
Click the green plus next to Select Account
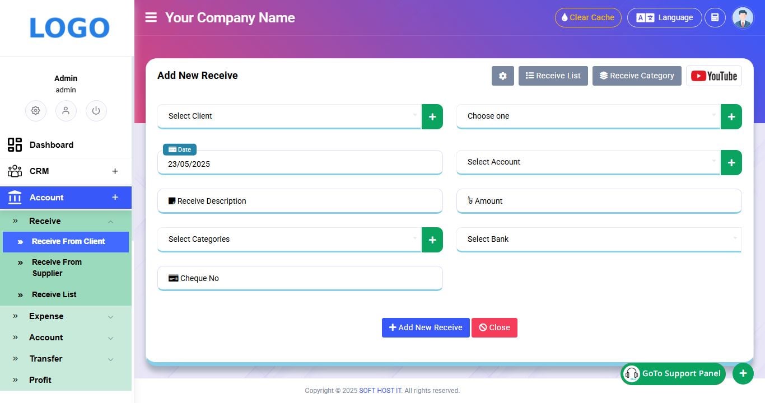pyautogui.click(x=731, y=162)
